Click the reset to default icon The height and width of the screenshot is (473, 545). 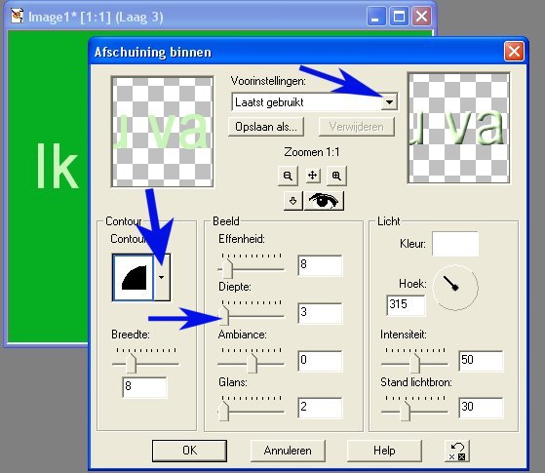[457, 452]
